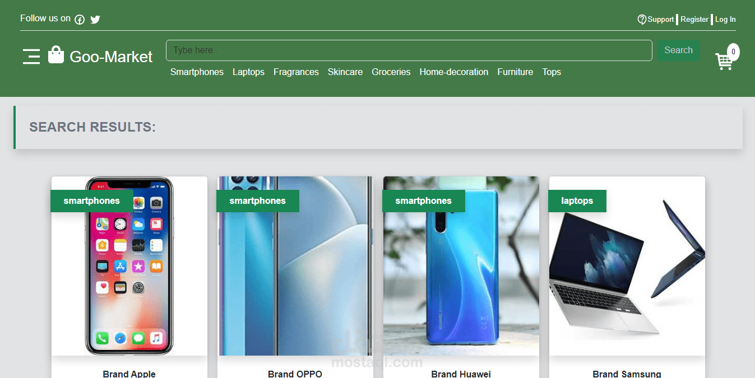Click smartphones tag on OPPO card
This screenshot has width=755, height=378.
pos(258,201)
